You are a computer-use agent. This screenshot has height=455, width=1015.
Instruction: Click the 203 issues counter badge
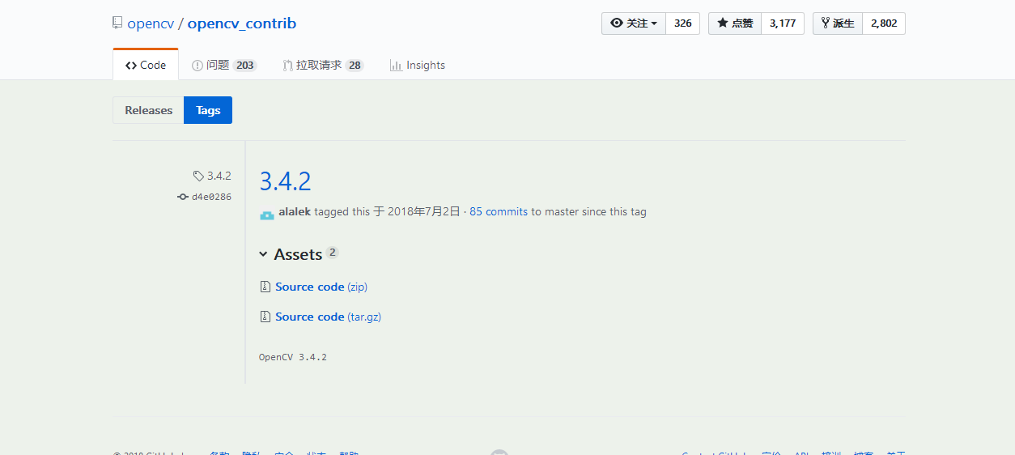click(245, 66)
